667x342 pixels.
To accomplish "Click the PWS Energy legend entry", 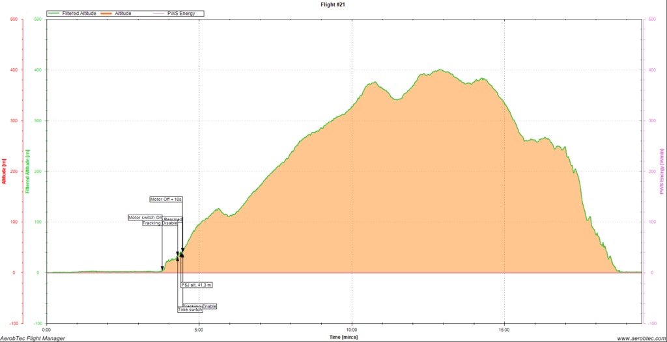I will [186, 13].
